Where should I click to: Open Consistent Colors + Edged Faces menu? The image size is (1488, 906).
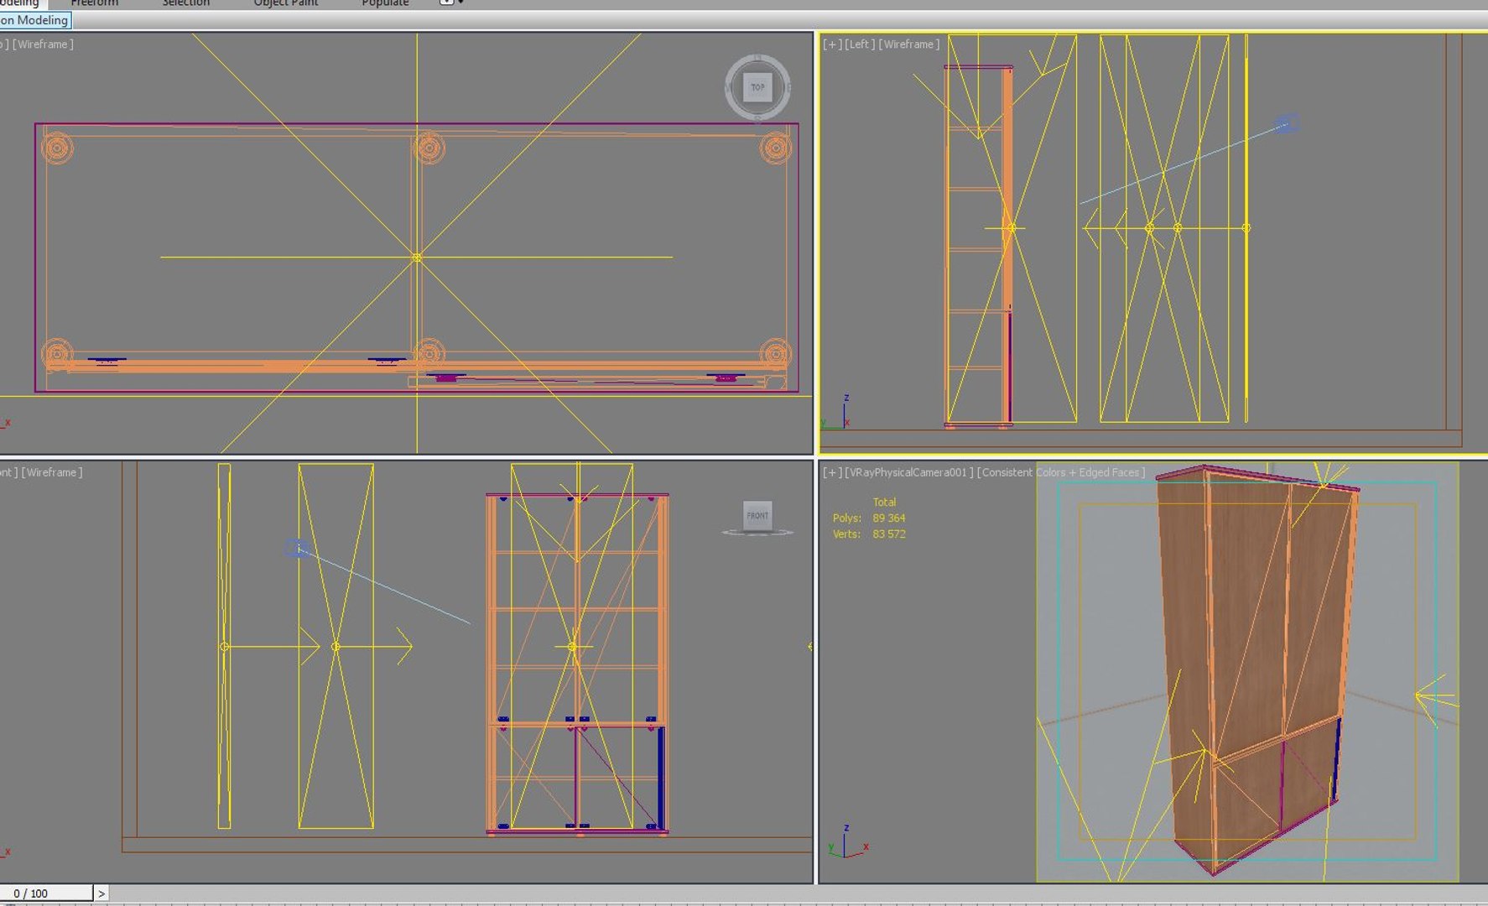[x=1061, y=472]
